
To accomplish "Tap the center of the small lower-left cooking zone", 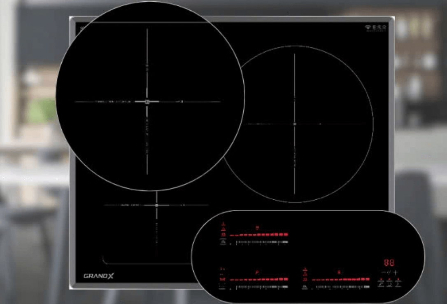I will [x=157, y=205].
